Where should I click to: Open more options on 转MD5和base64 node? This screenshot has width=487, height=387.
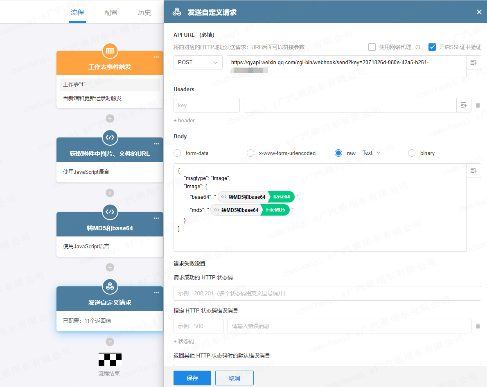point(156,218)
